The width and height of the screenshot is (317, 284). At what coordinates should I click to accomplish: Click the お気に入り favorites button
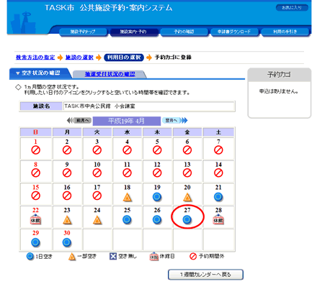[x=292, y=8]
